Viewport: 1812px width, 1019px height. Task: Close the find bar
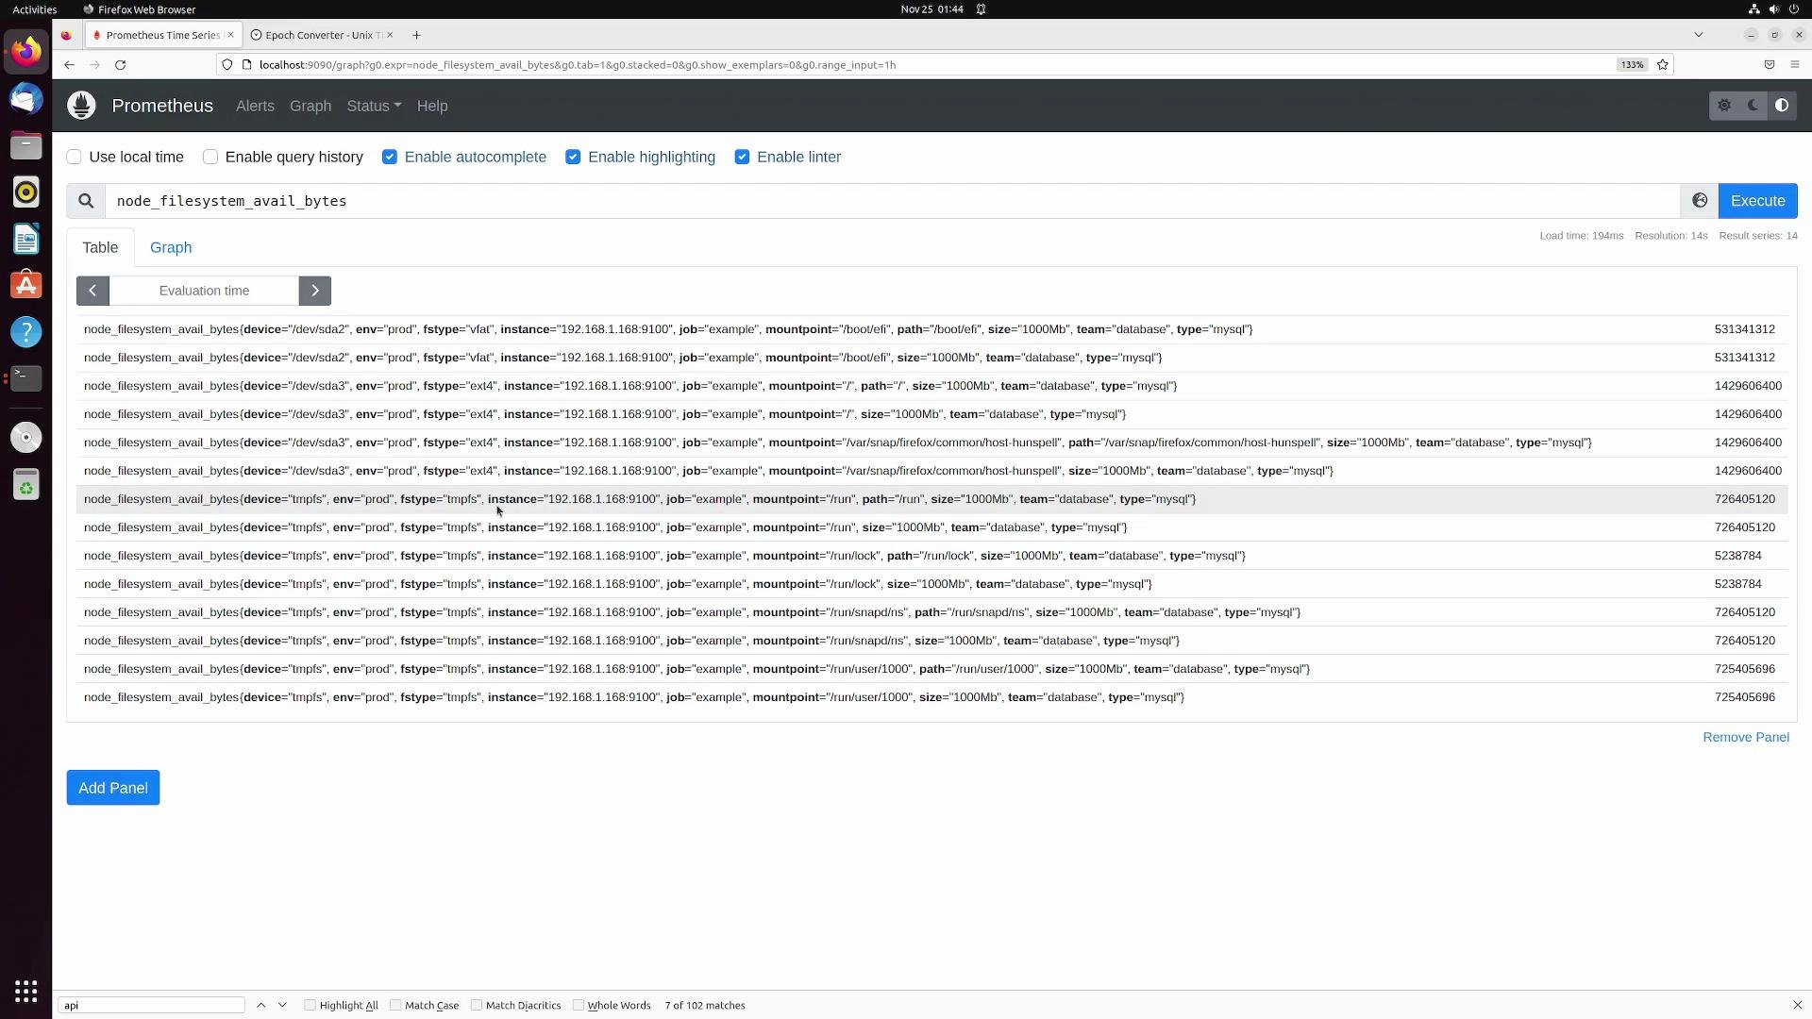1797,1006
